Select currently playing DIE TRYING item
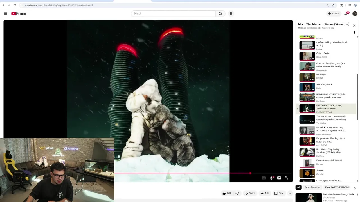The width and height of the screenshot is (360, 202). click(326, 109)
